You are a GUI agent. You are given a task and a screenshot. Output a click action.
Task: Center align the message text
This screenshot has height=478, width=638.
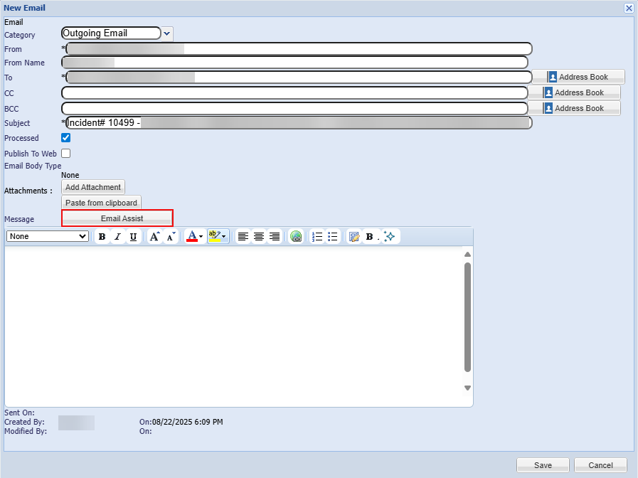[259, 237]
